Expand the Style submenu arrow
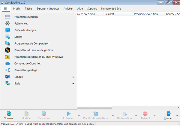 [73, 84]
